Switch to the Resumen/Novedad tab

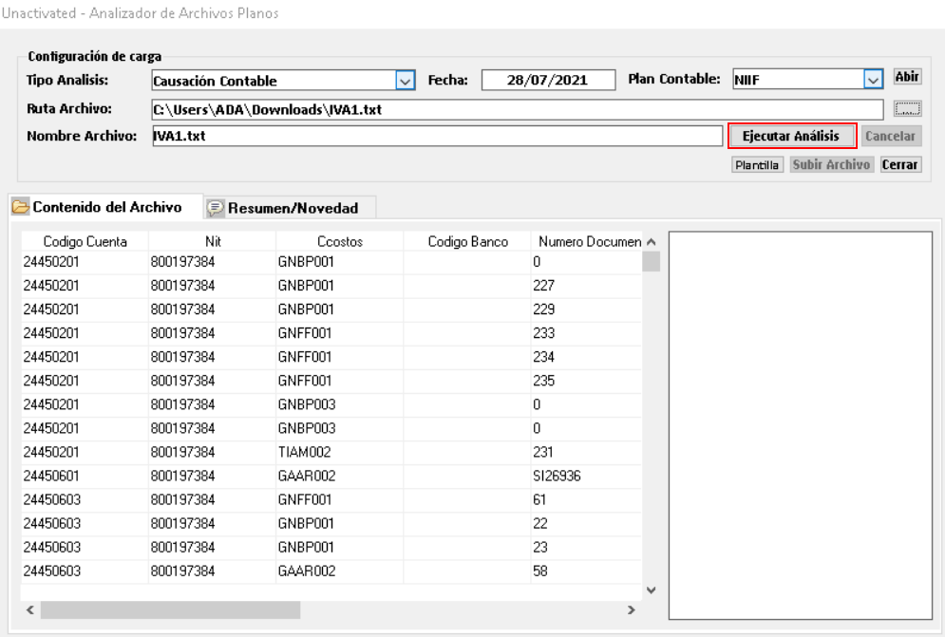coord(291,207)
